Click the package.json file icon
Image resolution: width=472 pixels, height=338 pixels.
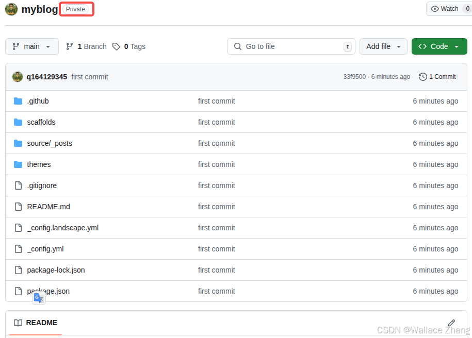[19, 291]
